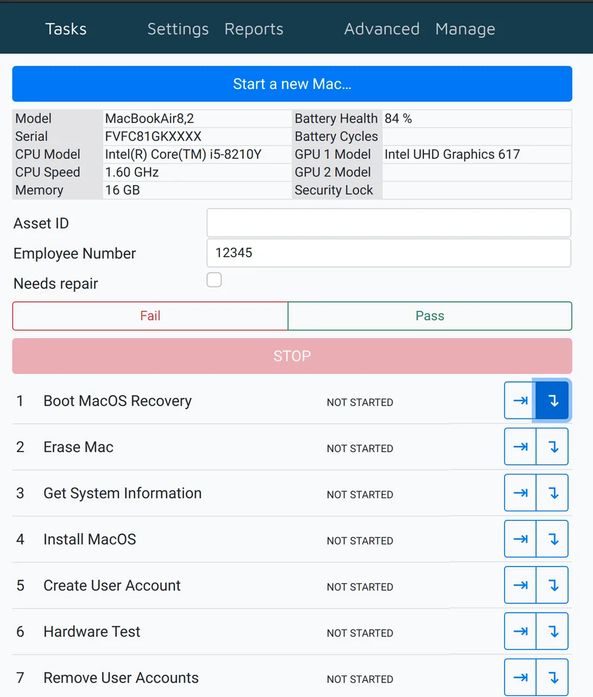The width and height of the screenshot is (593, 697).
Task: Select the serial value FVFC81GKXXXX
Action: (153, 136)
